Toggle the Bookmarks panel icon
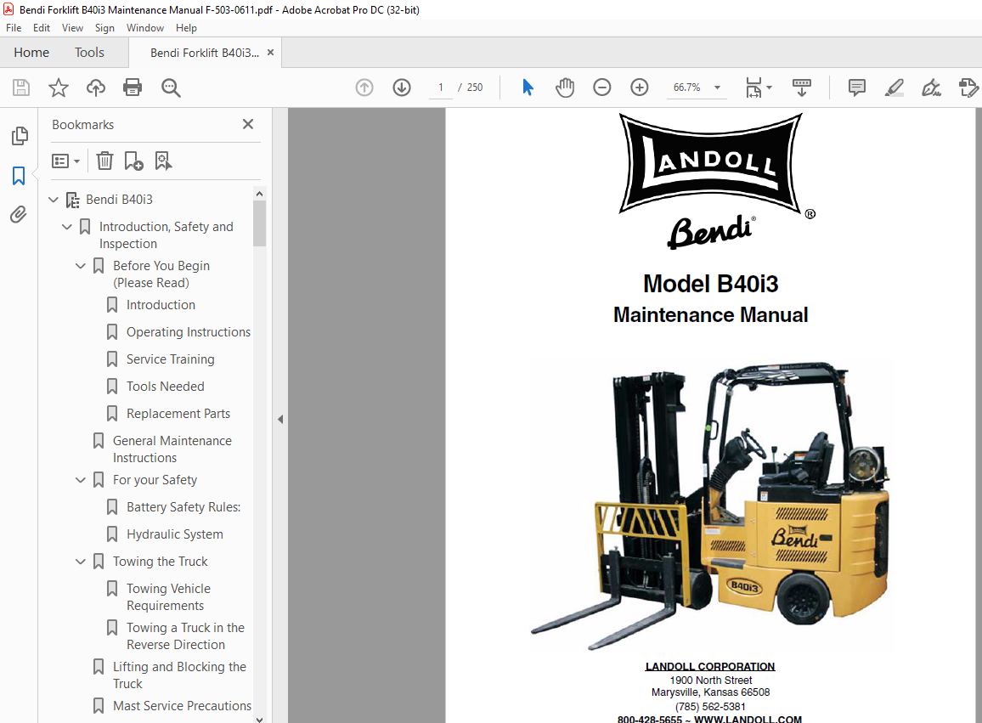The height and width of the screenshot is (723, 982). (19, 176)
